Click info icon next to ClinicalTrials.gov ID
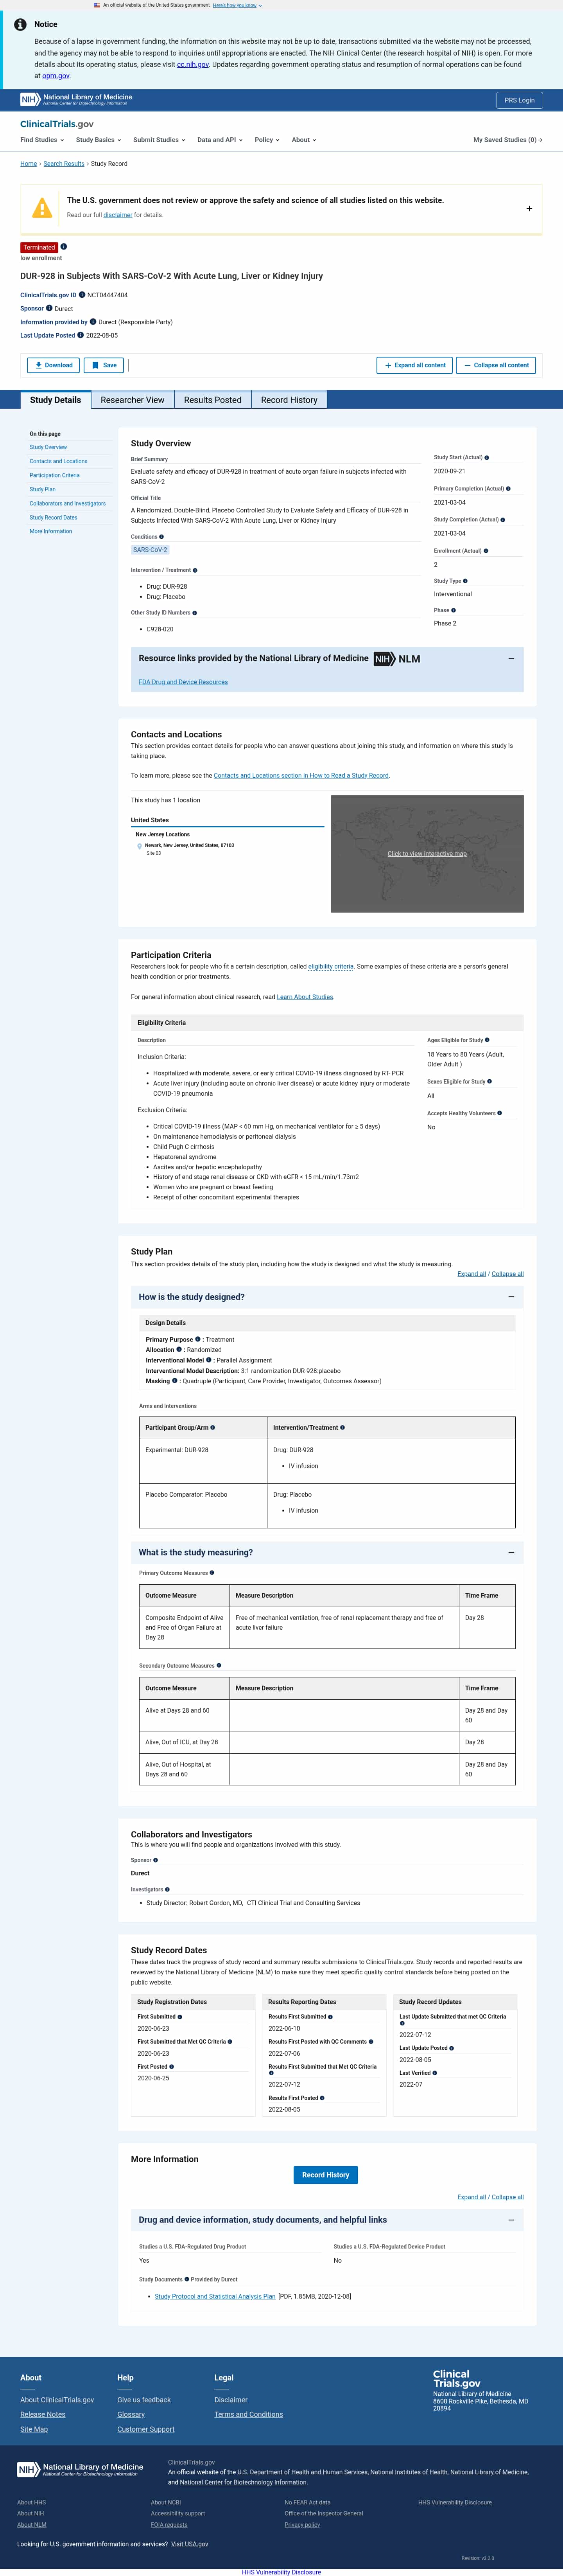 [x=82, y=295]
